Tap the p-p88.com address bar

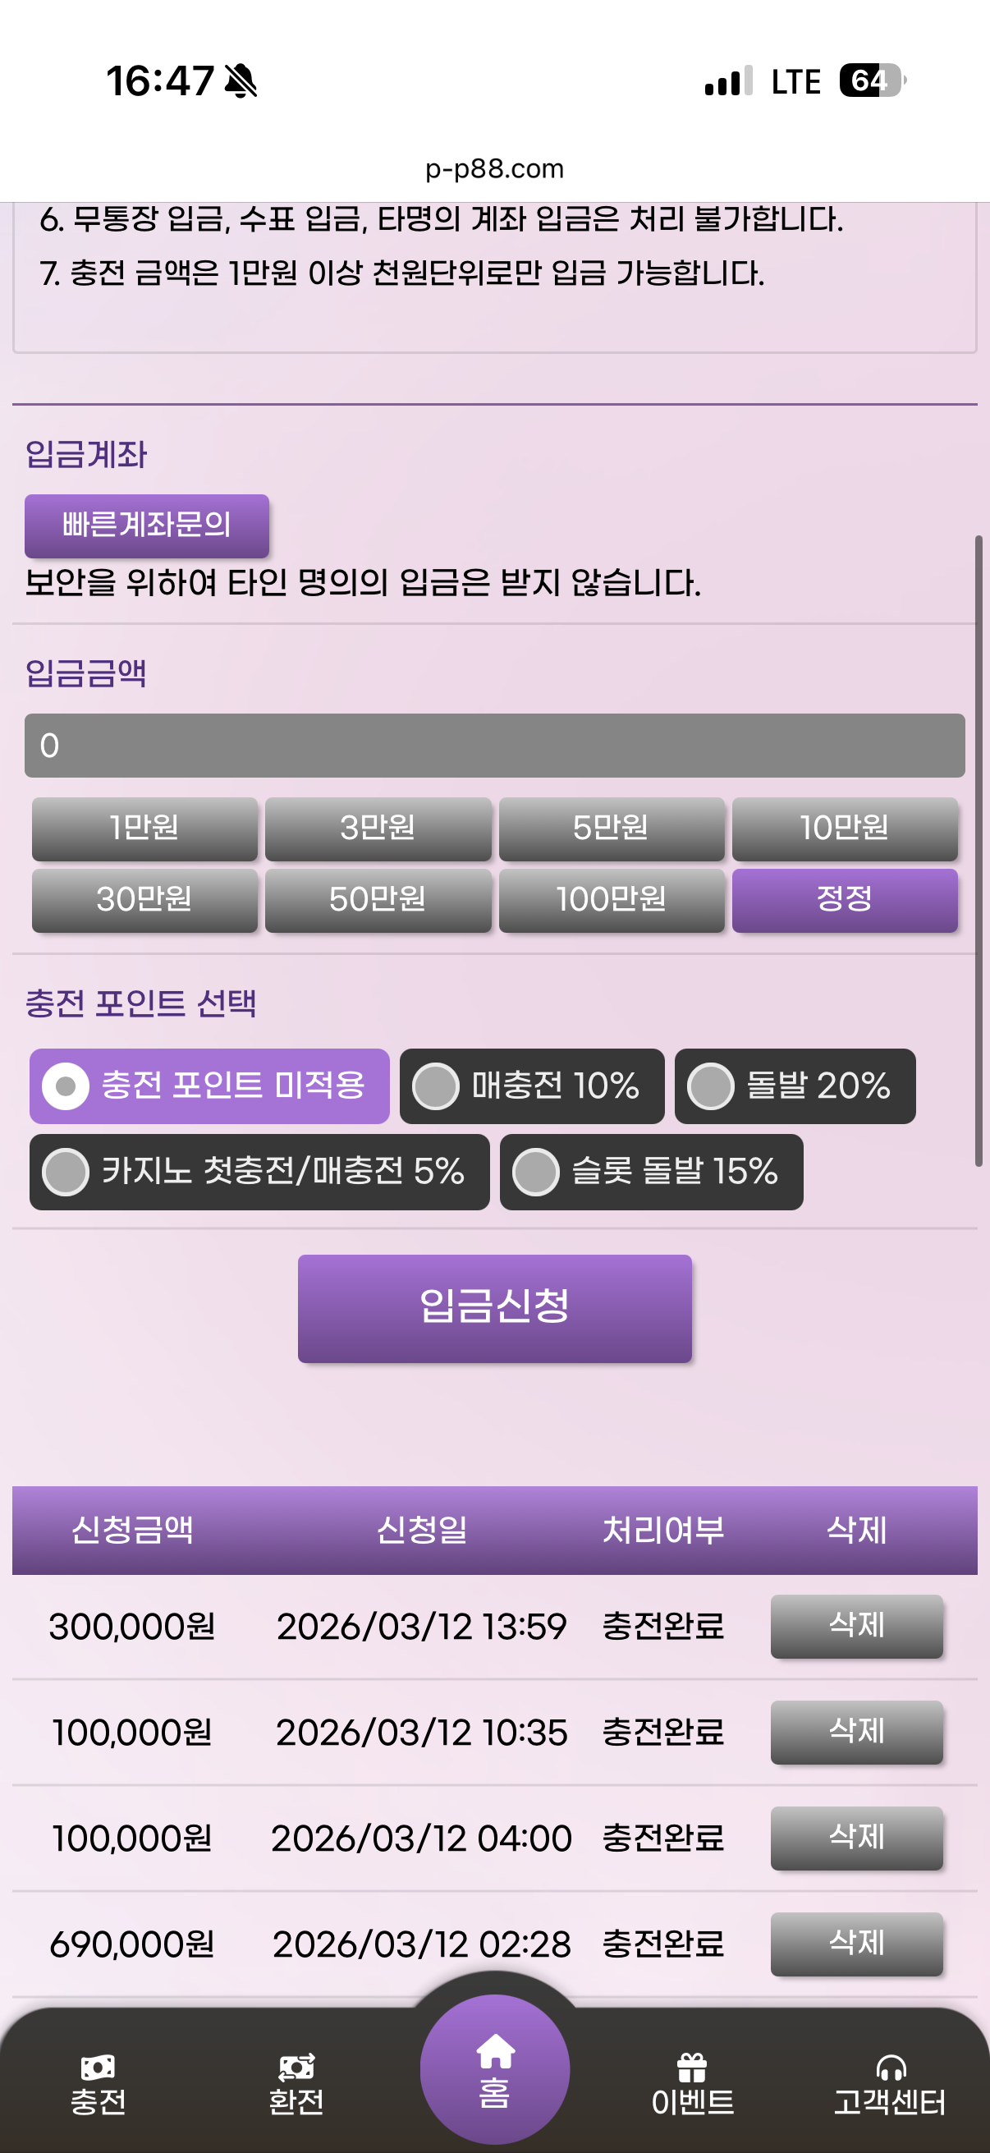point(494,169)
